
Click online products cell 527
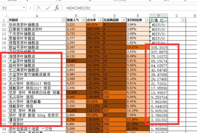pos(115,111)
